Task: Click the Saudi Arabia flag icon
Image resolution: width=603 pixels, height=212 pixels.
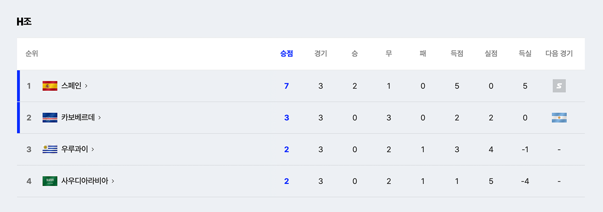Action: (x=50, y=181)
